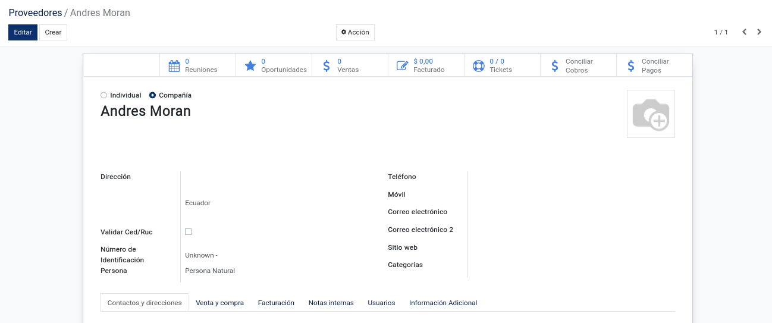Open the 0 / 0 Tickets stat button
Image resolution: width=772 pixels, height=323 pixels.
502,65
